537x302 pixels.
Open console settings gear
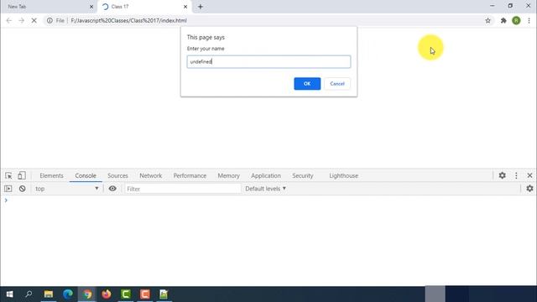[x=529, y=188]
